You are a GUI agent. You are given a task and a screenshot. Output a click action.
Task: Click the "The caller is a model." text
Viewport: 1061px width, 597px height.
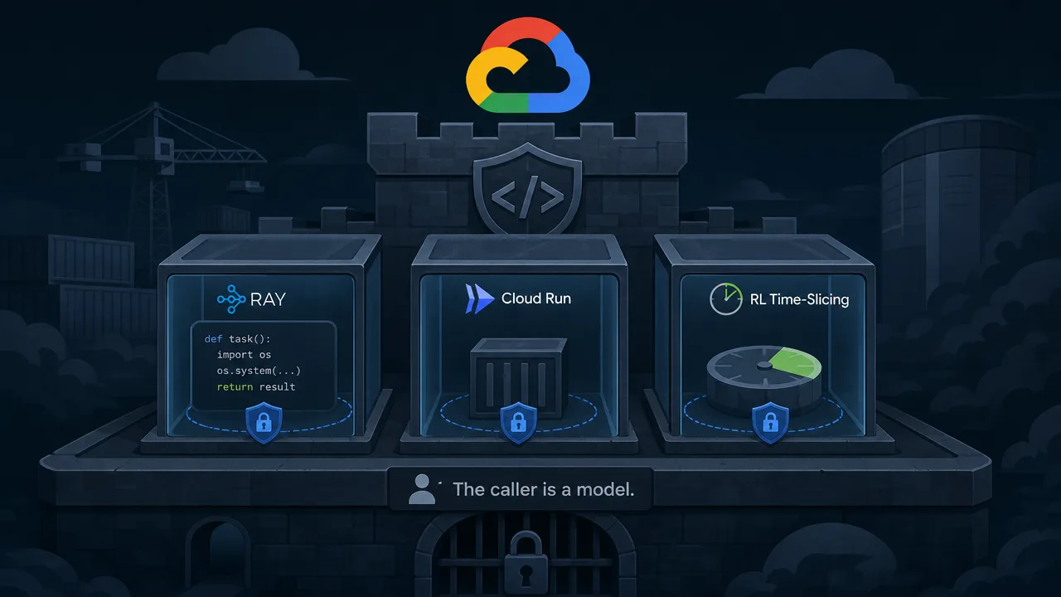pos(544,489)
